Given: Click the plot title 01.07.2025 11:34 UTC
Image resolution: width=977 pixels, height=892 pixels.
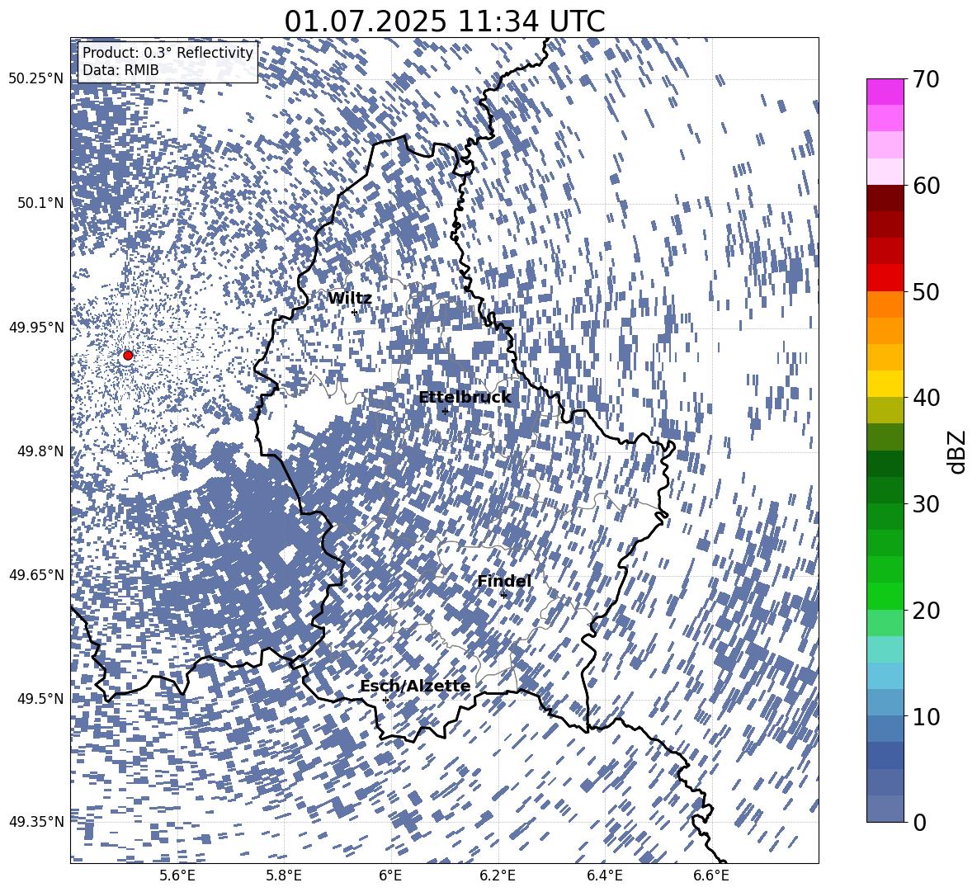Looking at the screenshot, I should 444,21.
